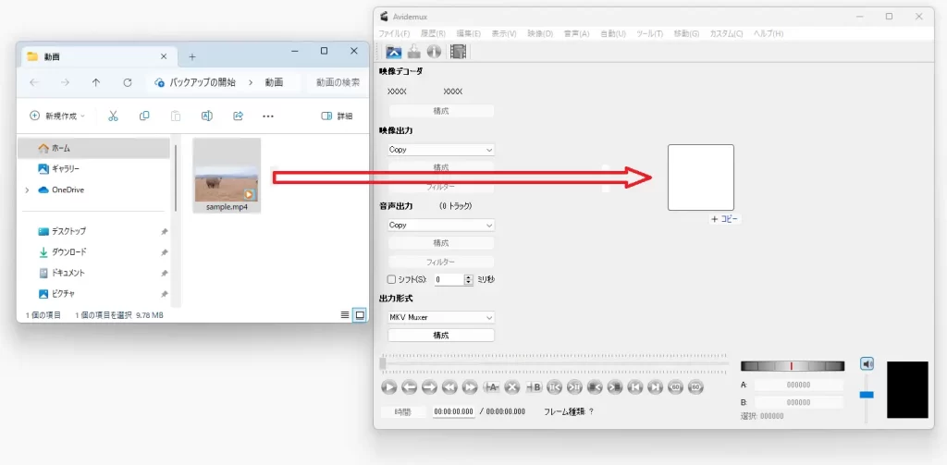Click the Share icon in Explorer toolbar
The width and height of the screenshot is (947, 465).
[x=238, y=116]
